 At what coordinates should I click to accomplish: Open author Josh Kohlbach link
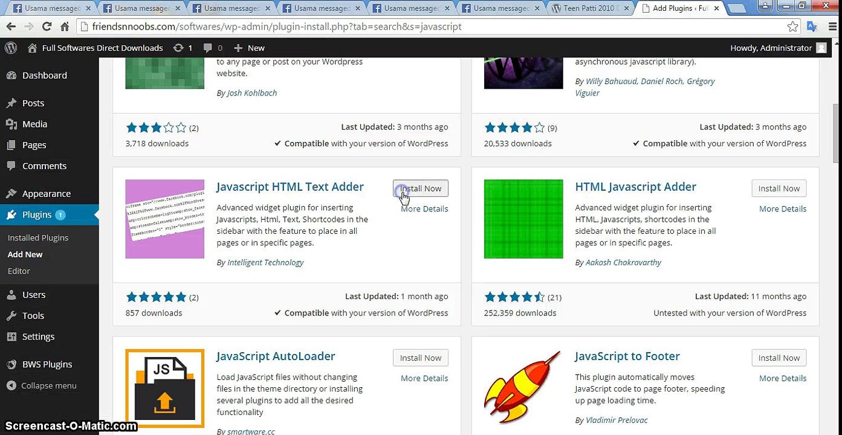pos(252,93)
